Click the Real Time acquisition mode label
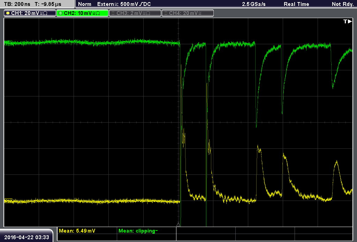This screenshot has width=357, height=242. (x=296, y=4)
